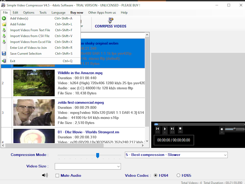This screenshot has width=245, height=184.
Task: Click the Compress Videos toolbar icon
Action: (110, 20)
